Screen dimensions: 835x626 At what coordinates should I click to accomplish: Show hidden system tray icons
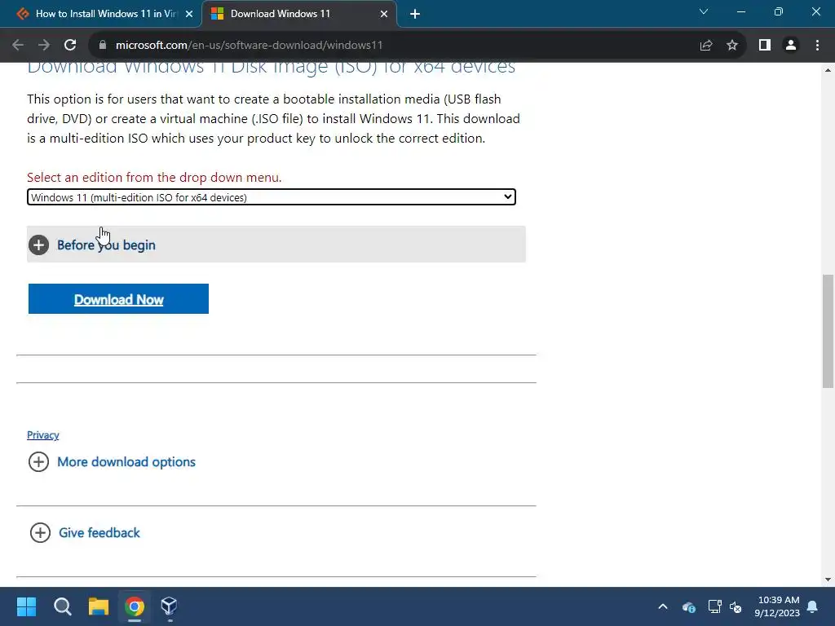coord(663,606)
